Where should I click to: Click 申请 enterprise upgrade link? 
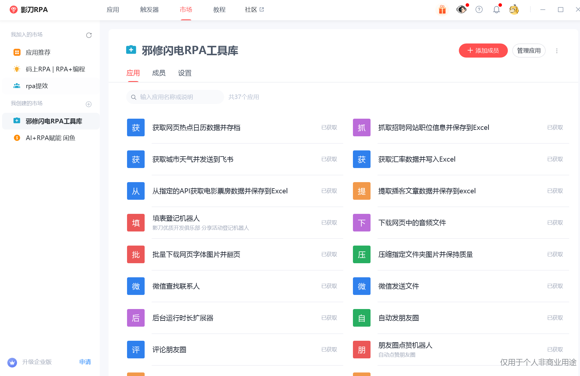coord(85,362)
